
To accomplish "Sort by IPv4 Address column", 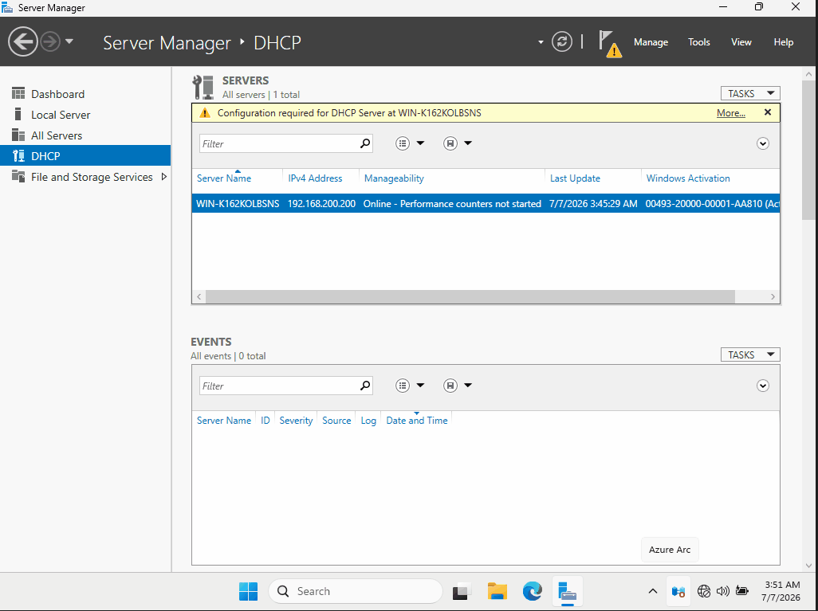I will tap(315, 178).
